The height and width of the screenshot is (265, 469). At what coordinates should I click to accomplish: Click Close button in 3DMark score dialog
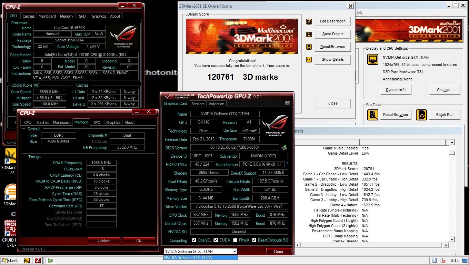333,103
